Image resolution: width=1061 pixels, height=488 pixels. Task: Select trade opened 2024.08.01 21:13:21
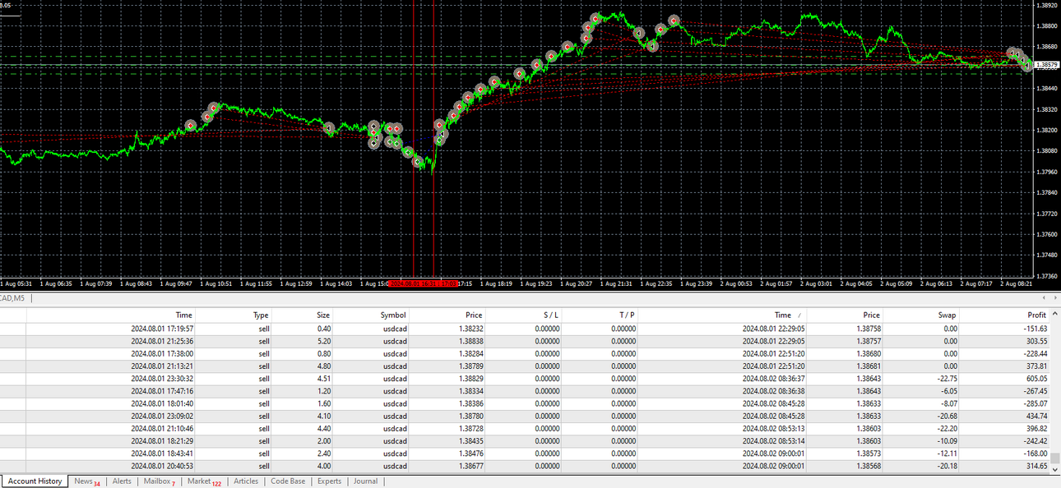525,366
